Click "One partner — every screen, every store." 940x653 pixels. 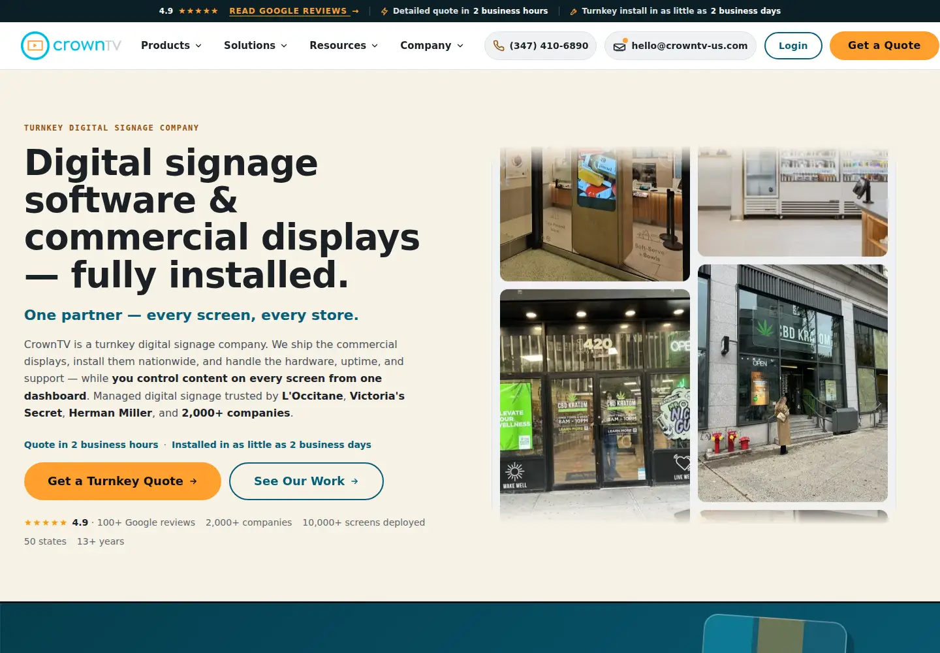[191, 315]
